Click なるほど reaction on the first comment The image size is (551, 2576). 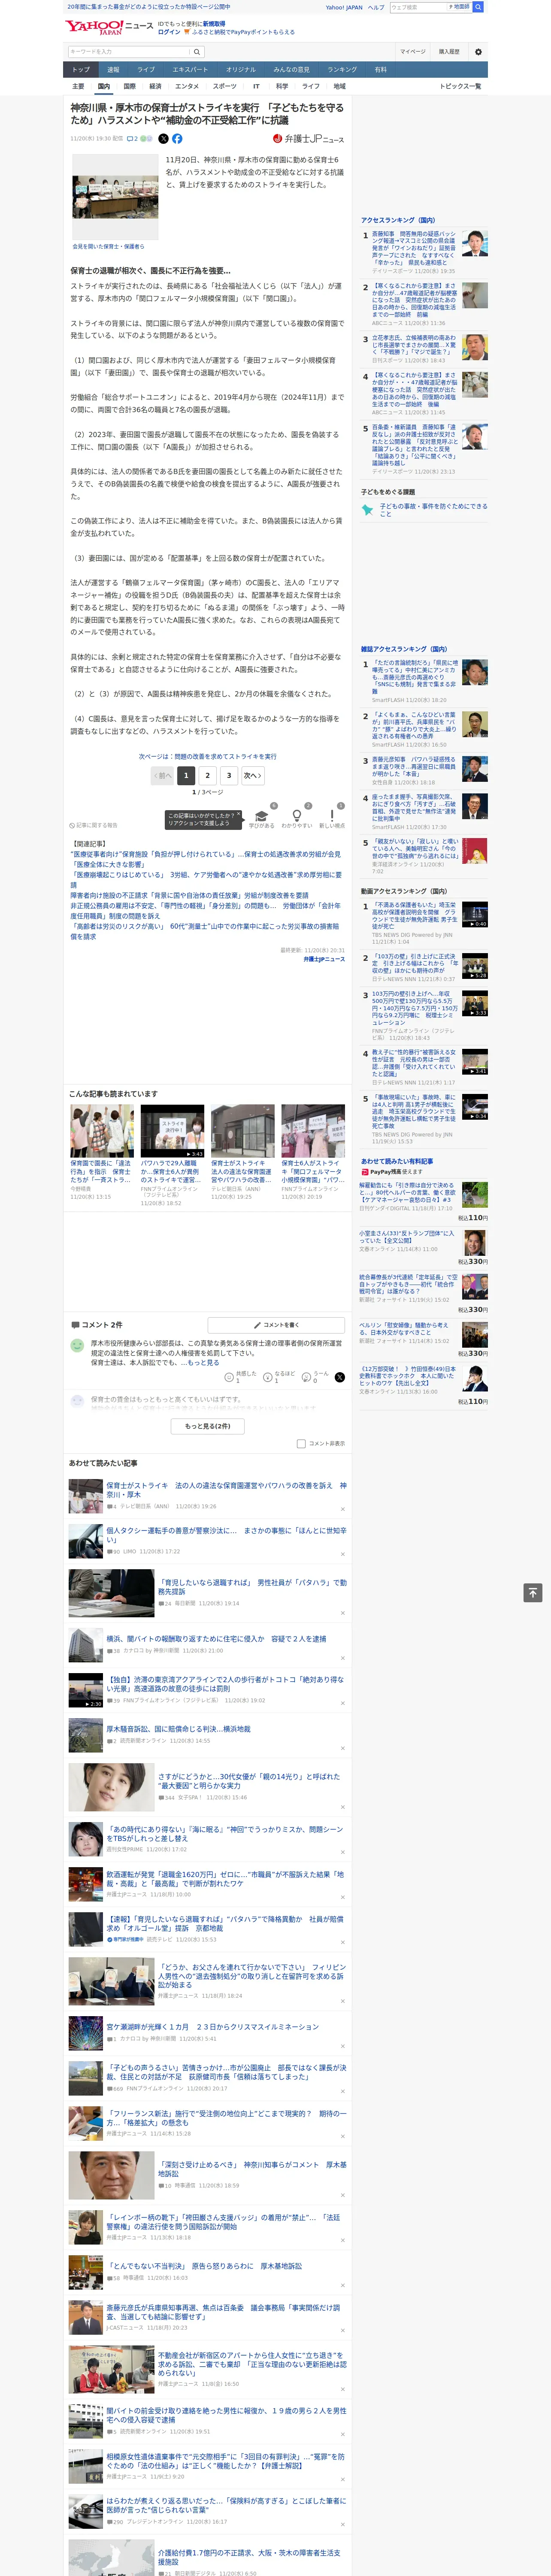(279, 1377)
